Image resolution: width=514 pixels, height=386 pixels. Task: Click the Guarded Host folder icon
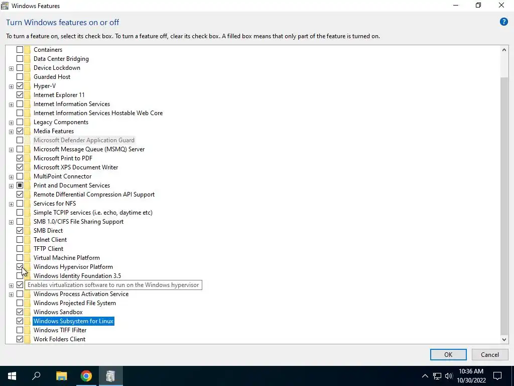pyautogui.click(x=27, y=77)
